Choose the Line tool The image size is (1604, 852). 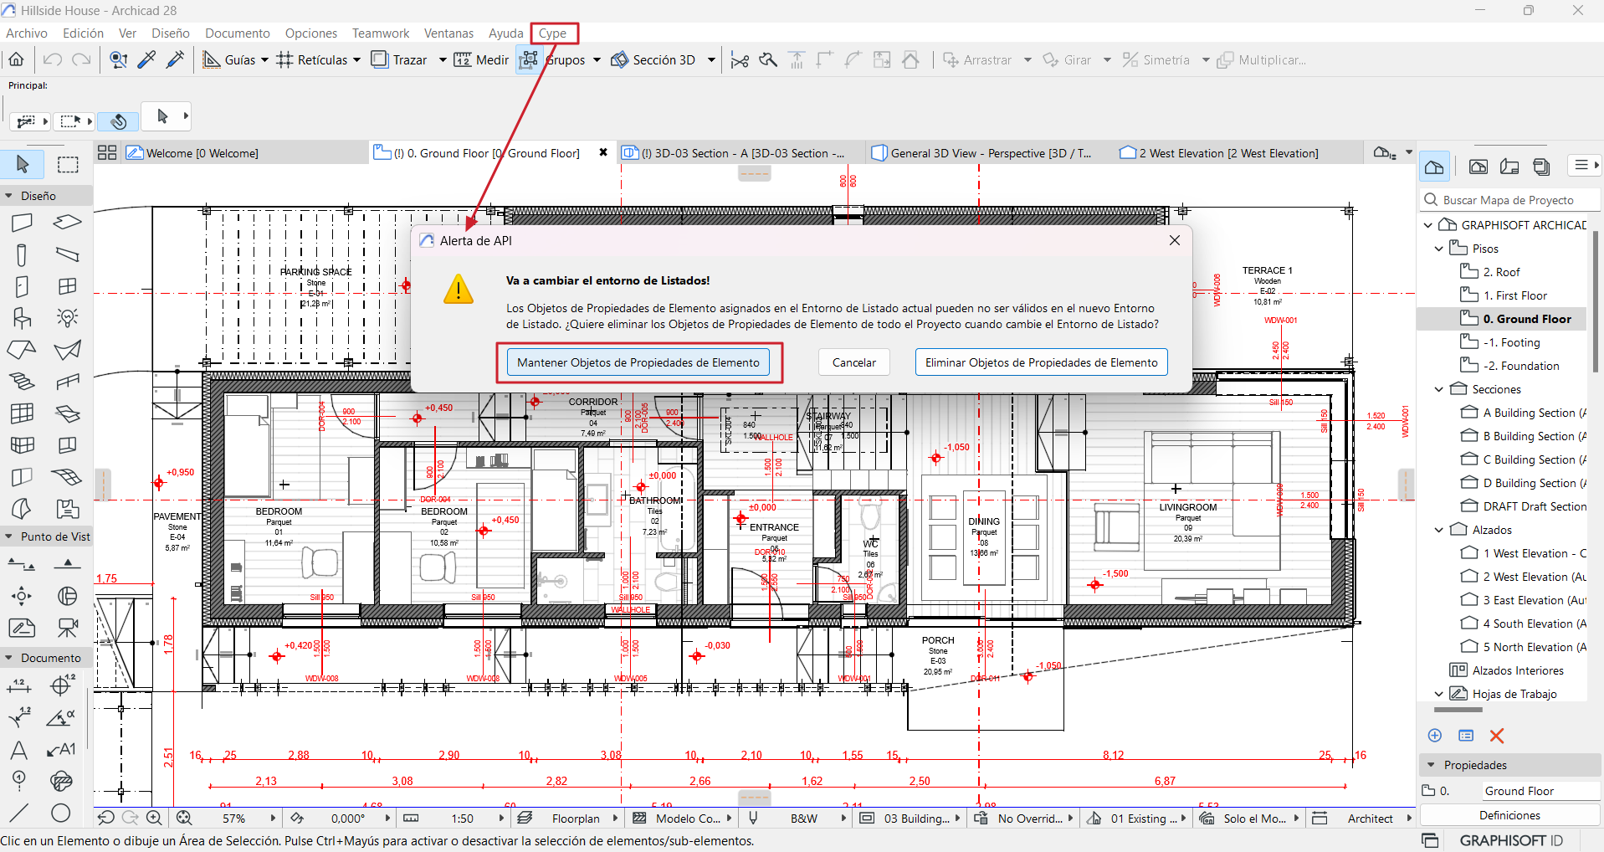pyautogui.click(x=19, y=812)
